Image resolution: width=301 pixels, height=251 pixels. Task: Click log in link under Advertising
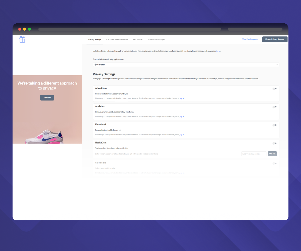tap(182, 98)
